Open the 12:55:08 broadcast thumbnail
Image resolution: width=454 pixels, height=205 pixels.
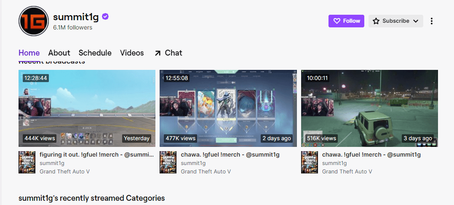[x=228, y=108]
